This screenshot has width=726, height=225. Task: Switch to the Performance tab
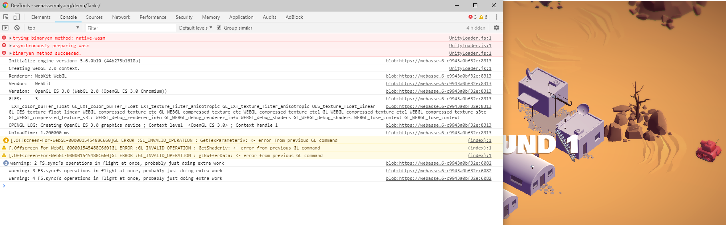point(153,17)
